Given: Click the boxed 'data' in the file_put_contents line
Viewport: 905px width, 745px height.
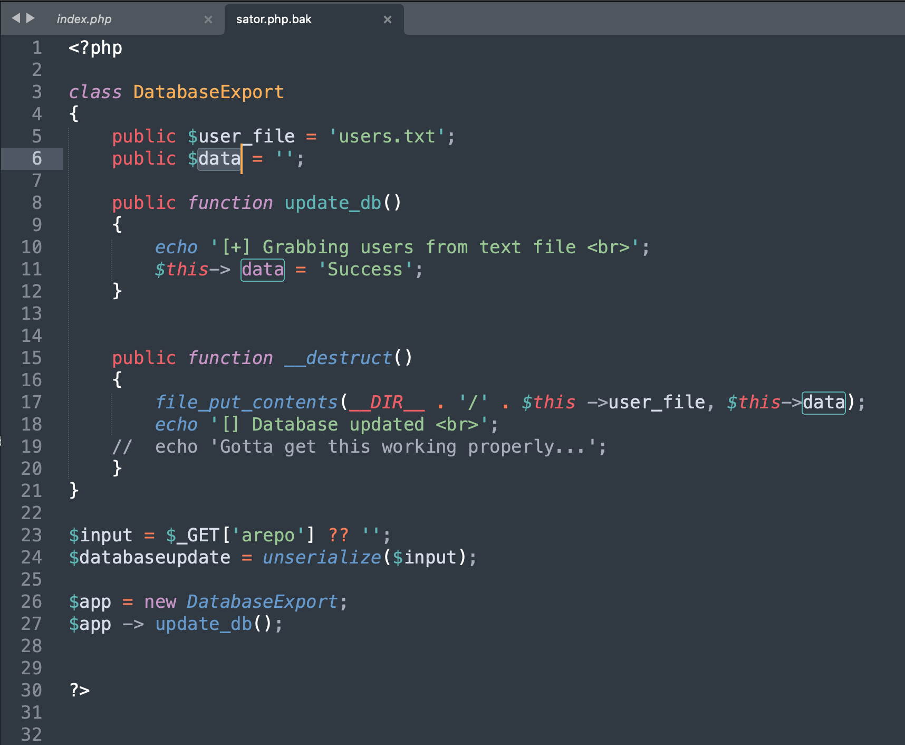Looking at the screenshot, I should coord(824,403).
